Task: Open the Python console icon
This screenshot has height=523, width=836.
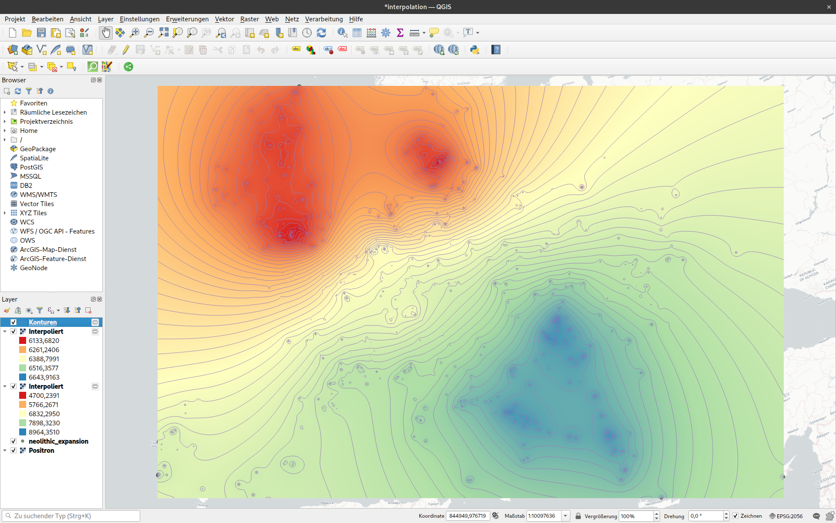Action: coord(475,50)
